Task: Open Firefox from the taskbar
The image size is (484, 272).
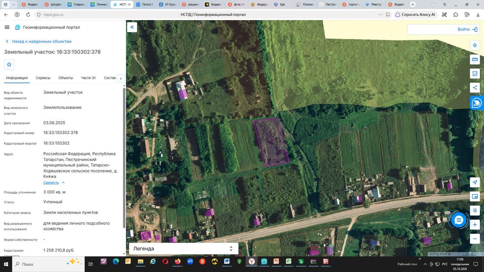Action: coord(177,262)
